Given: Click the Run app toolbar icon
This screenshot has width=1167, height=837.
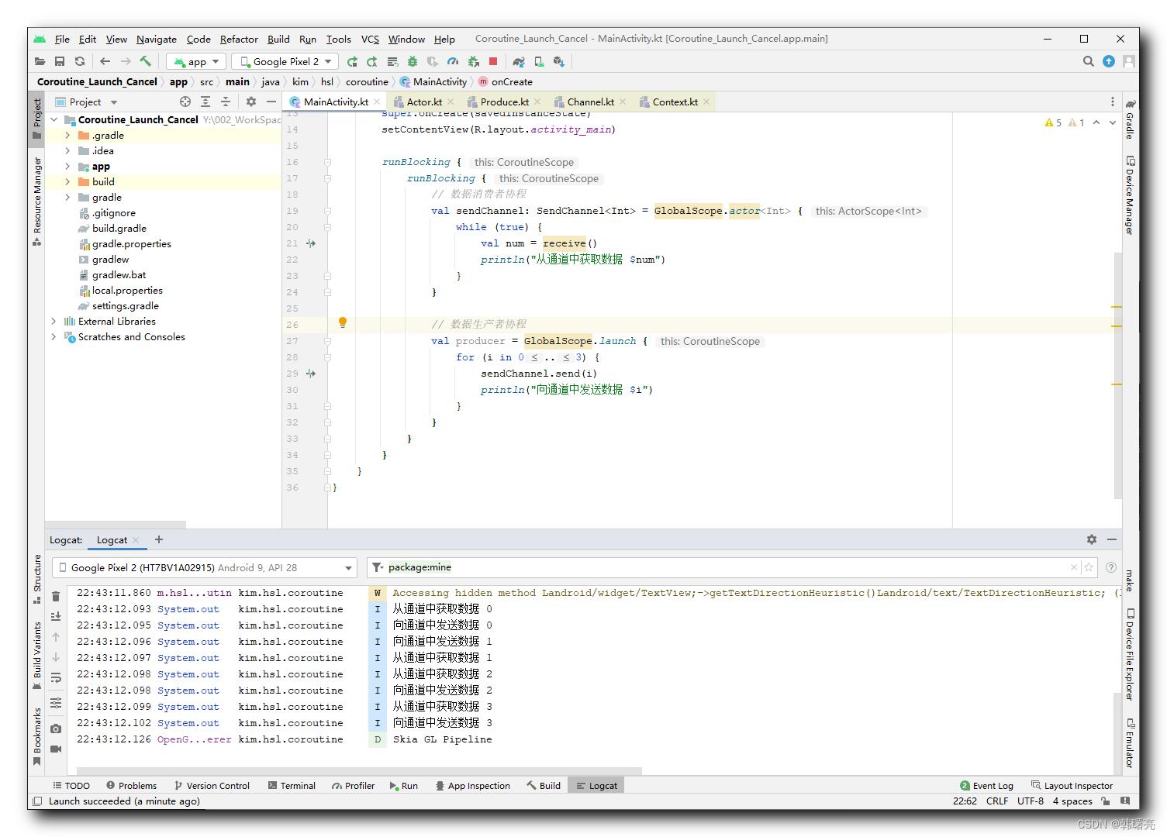Looking at the screenshot, I should coord(352,61).
